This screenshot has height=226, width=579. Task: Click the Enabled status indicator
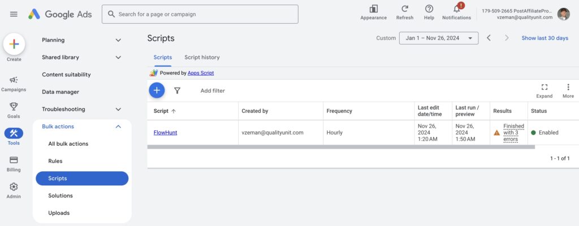(x=545, y=133)
